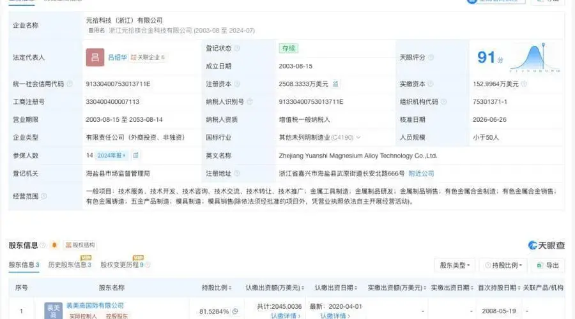Click the 曾用名 former-name tag
The height and width of the screenshot is (319, 575).
pos(96,31)
